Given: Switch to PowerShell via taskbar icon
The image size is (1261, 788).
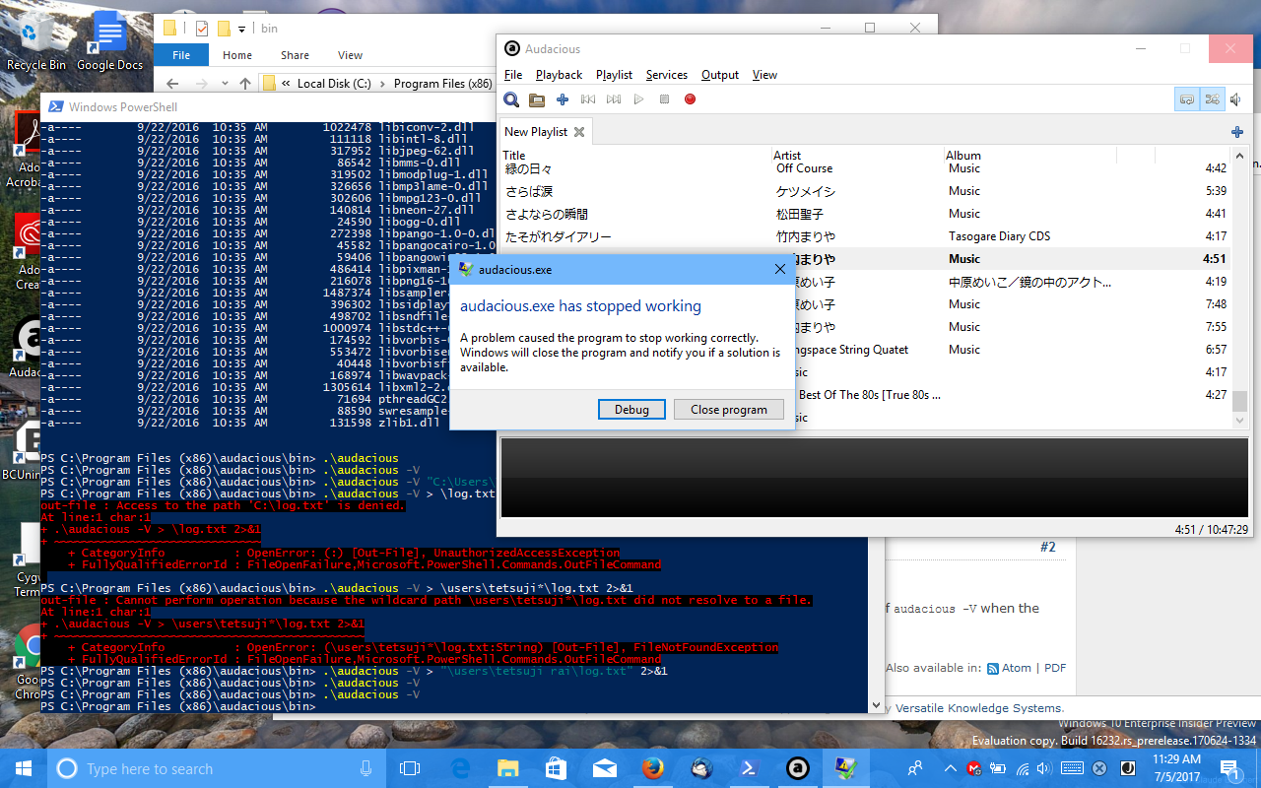Looking at the screenshot, I should pyautogui.click(x=749, y=768).
